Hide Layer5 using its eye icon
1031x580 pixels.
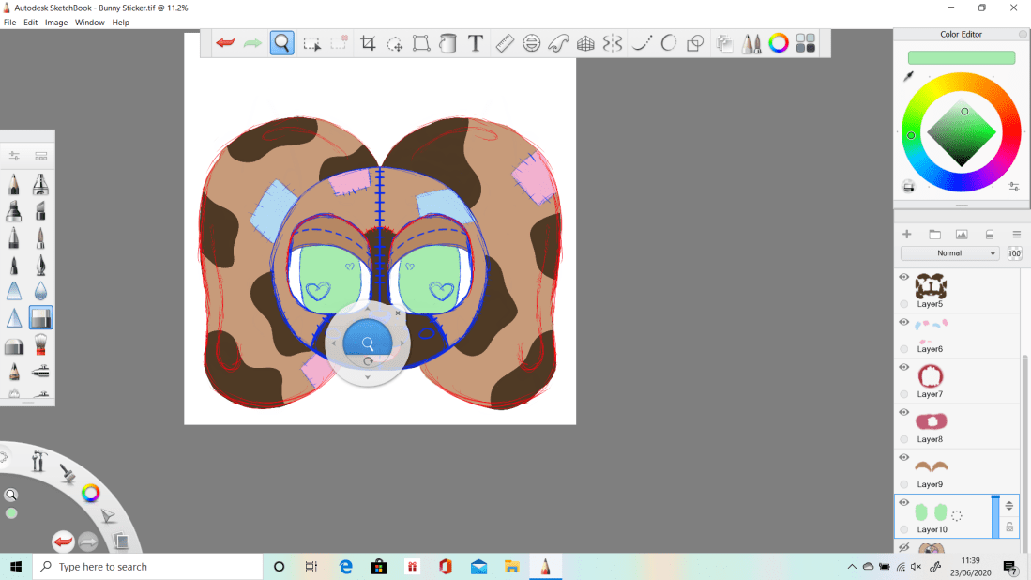click(904, 278)
